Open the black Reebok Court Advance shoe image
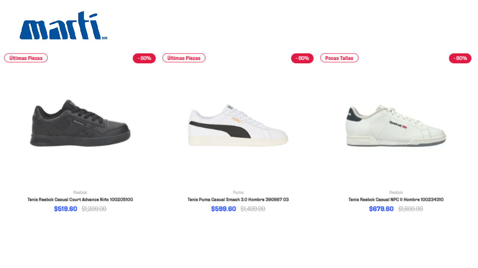This screenshot has width=478, height=268. [x=80, y=123]
